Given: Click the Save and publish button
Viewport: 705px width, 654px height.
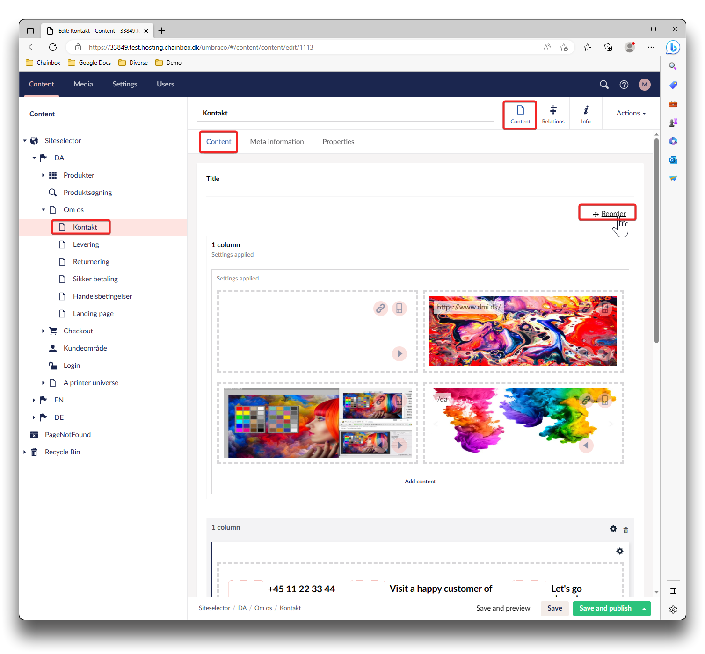Looking at the screenshot, I should [x=605, y=608].
